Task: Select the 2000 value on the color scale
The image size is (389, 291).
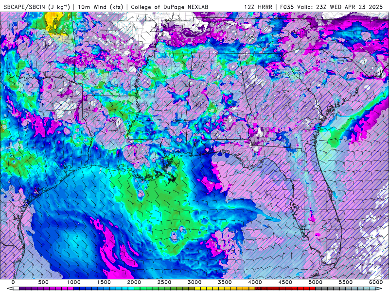Action: (x=134, y=282)
